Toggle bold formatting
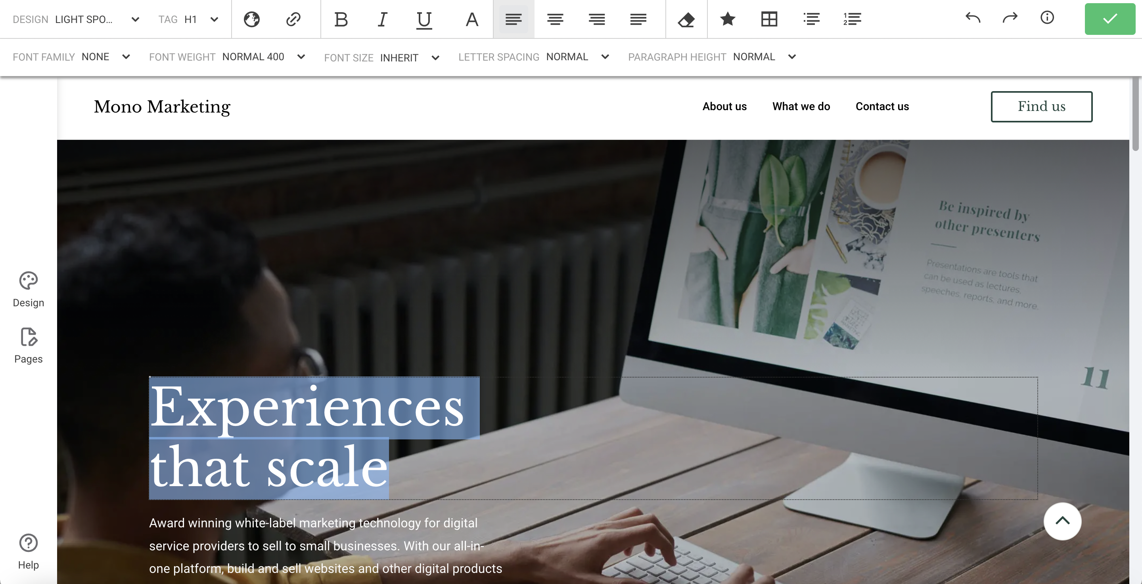 coord(341,19)
